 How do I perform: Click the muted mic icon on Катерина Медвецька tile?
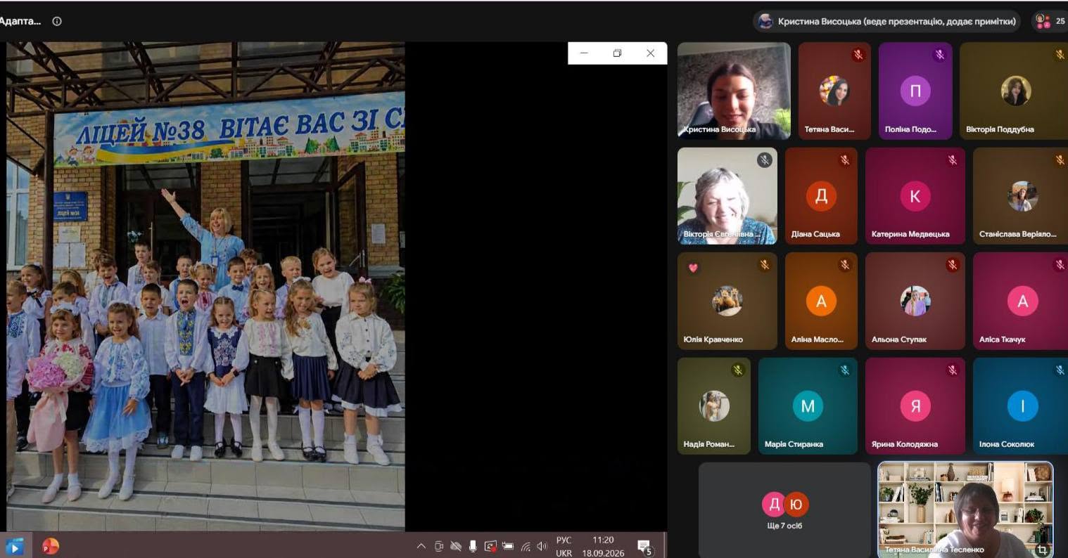pyautogui.click(x=953, y=160)
